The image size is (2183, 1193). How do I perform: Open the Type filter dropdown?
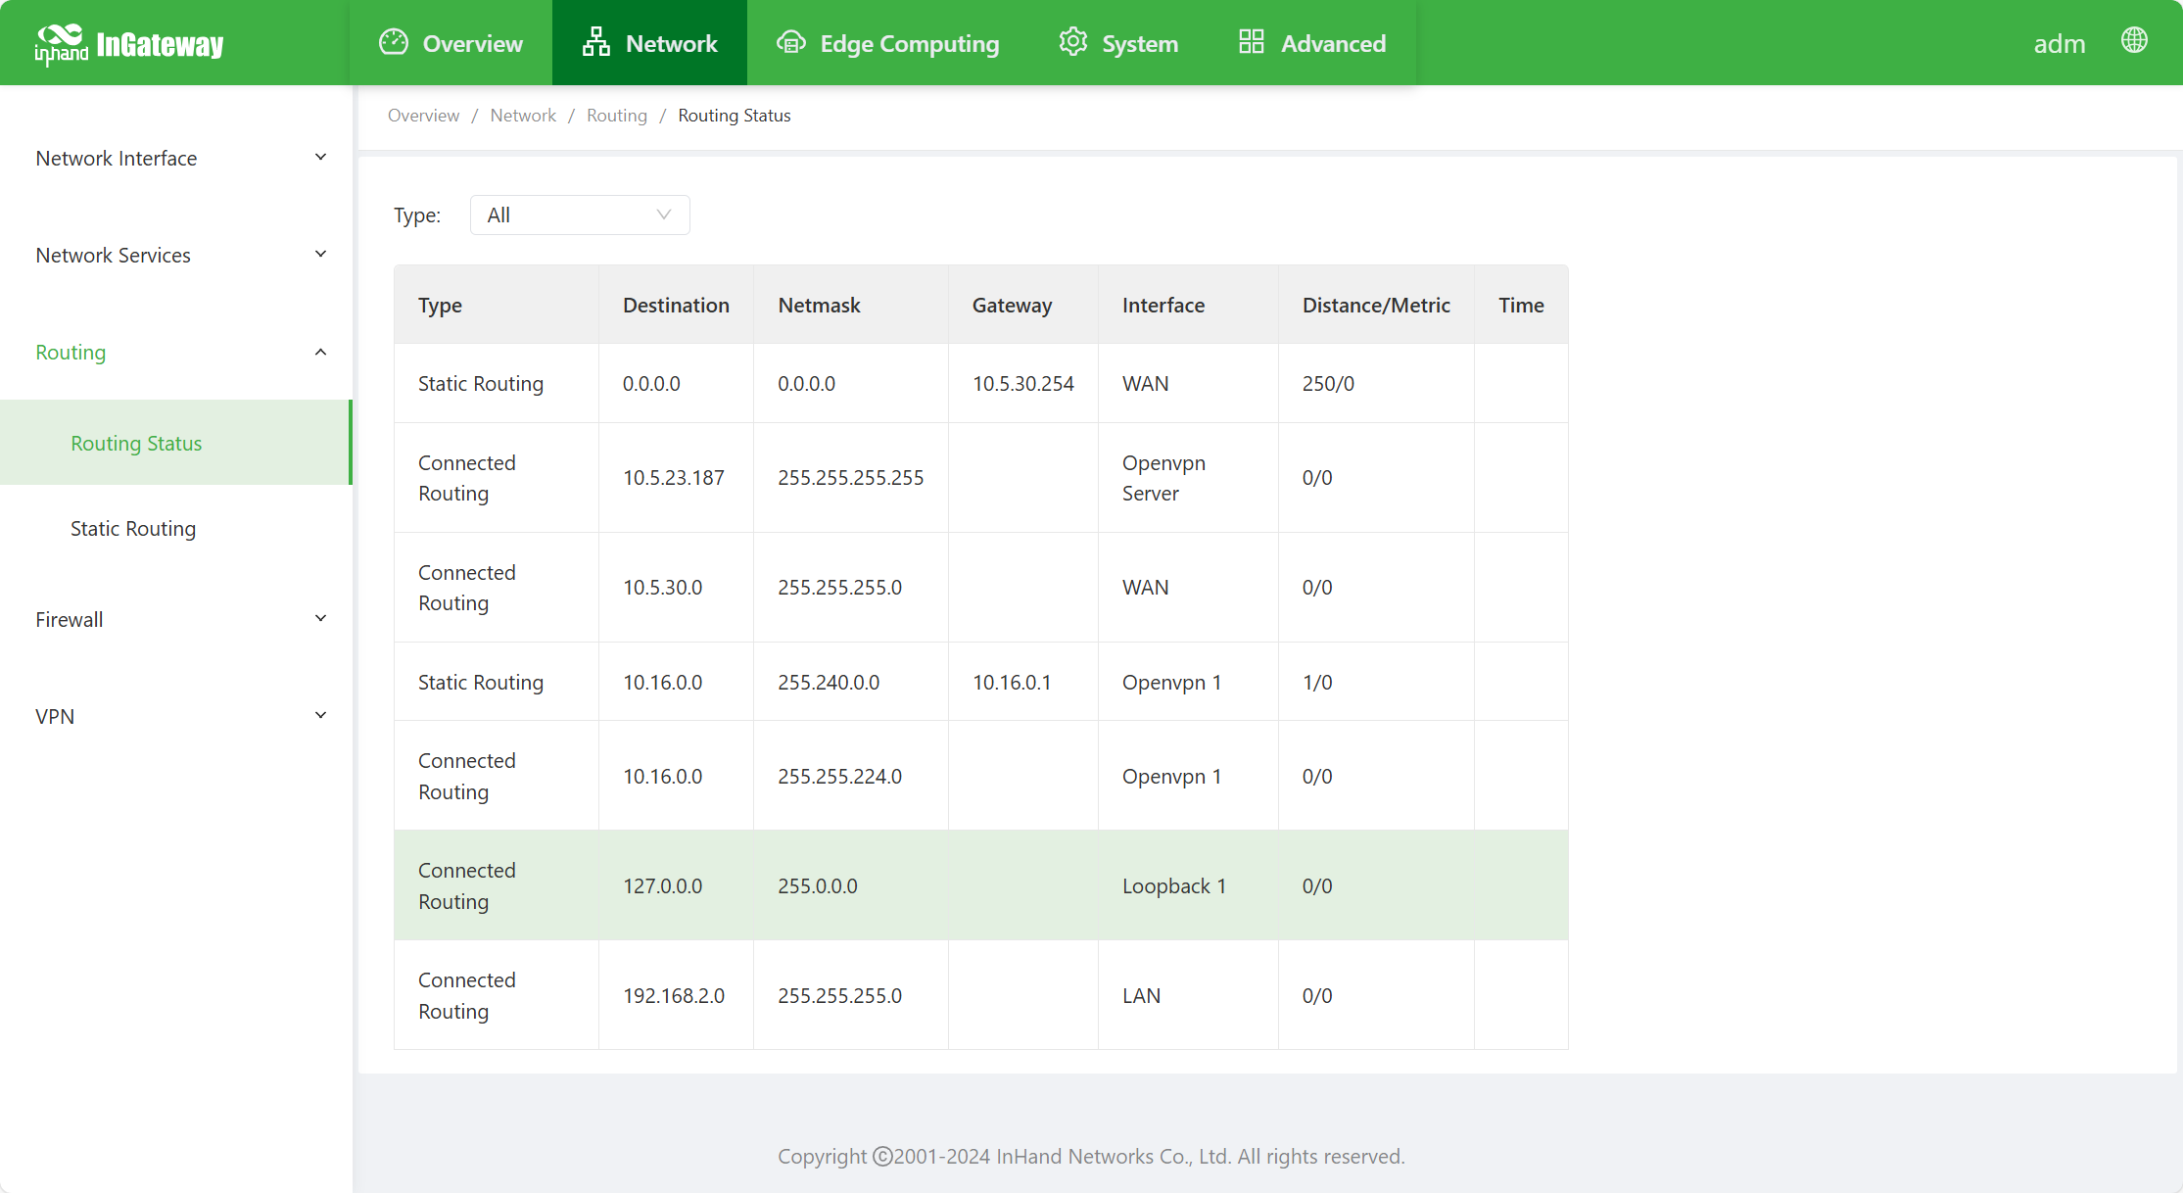[580, 215]
